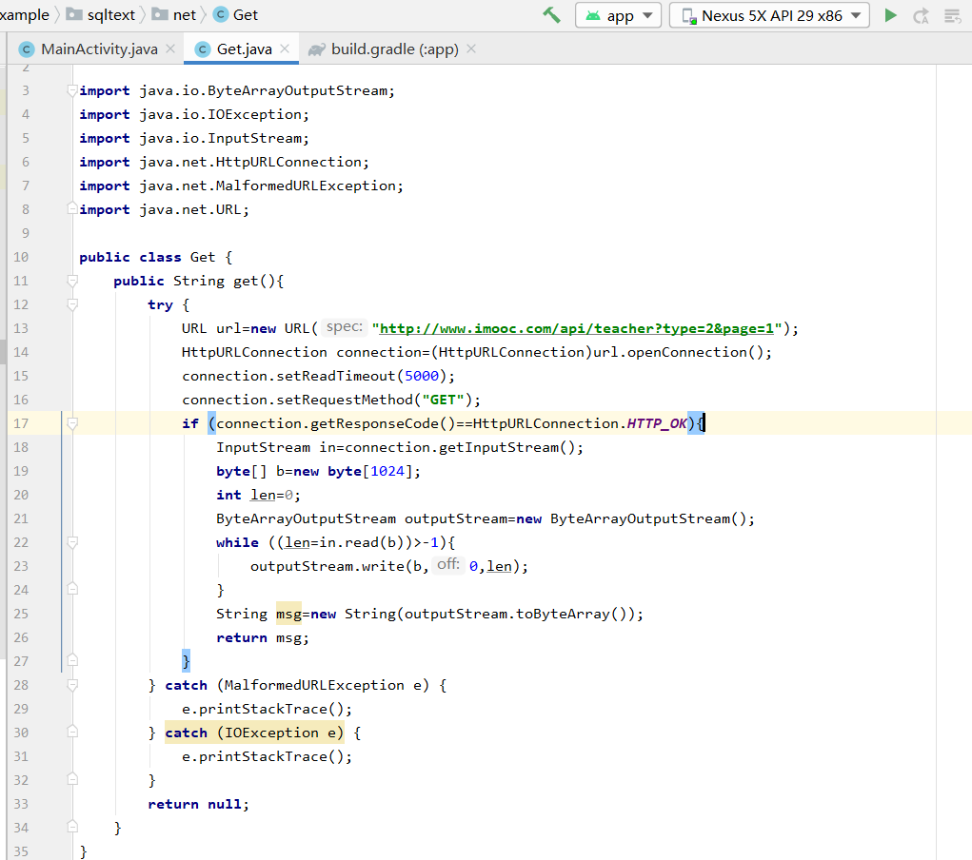Close the MainActivity.java tab

click(x=170, y=49)
